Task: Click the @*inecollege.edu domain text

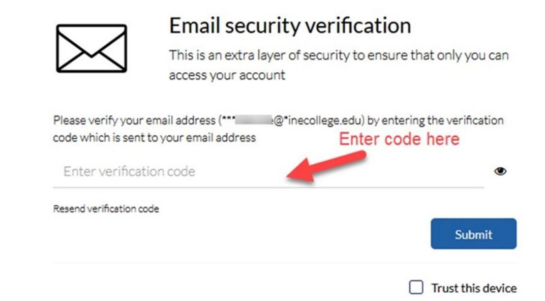Action: pyautogui.click(x=319, y=121)
